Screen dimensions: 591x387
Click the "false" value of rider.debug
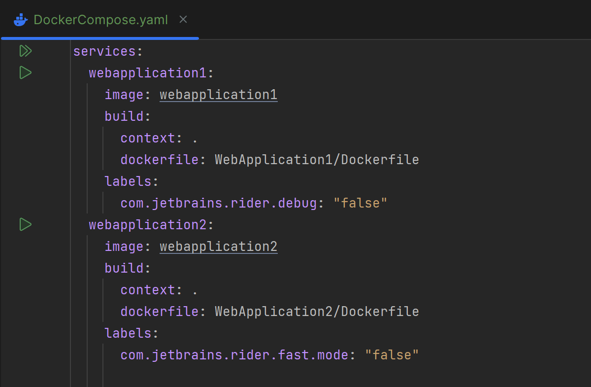click(x=360, y=203)
